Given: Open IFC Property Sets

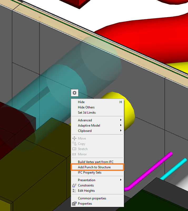Looking at the screenshot, I should tap(90, 172).
